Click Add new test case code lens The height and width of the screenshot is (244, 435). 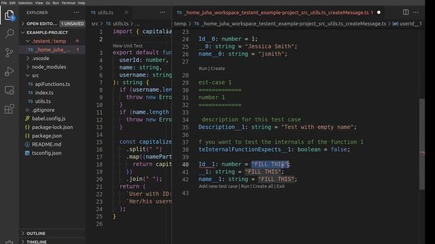coord(218,186)
